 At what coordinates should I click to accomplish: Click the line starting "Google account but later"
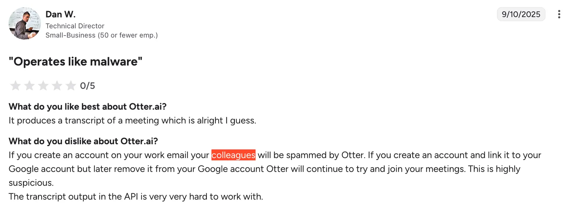coord(264,169)
